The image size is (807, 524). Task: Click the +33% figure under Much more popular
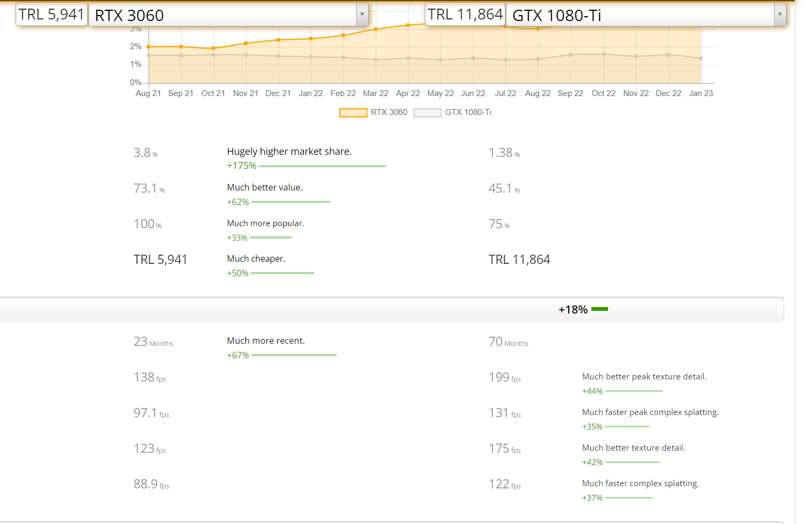[x=237, y=237]
